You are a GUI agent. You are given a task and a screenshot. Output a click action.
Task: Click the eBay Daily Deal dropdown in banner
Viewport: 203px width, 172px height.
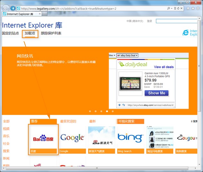(127, 56)
